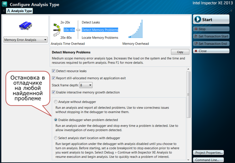Click Set Transaction End button
Viewport: 235px width, 163px height.
[211, 44]
